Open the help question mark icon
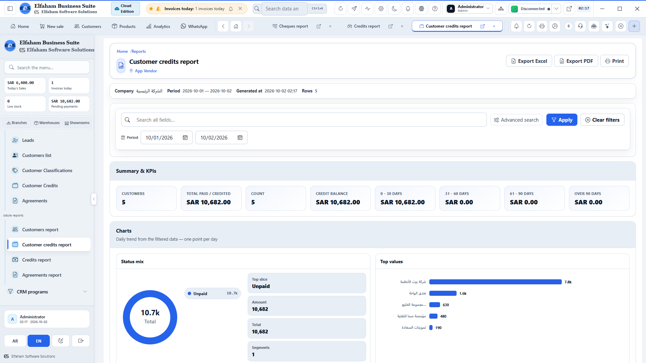 435,9
